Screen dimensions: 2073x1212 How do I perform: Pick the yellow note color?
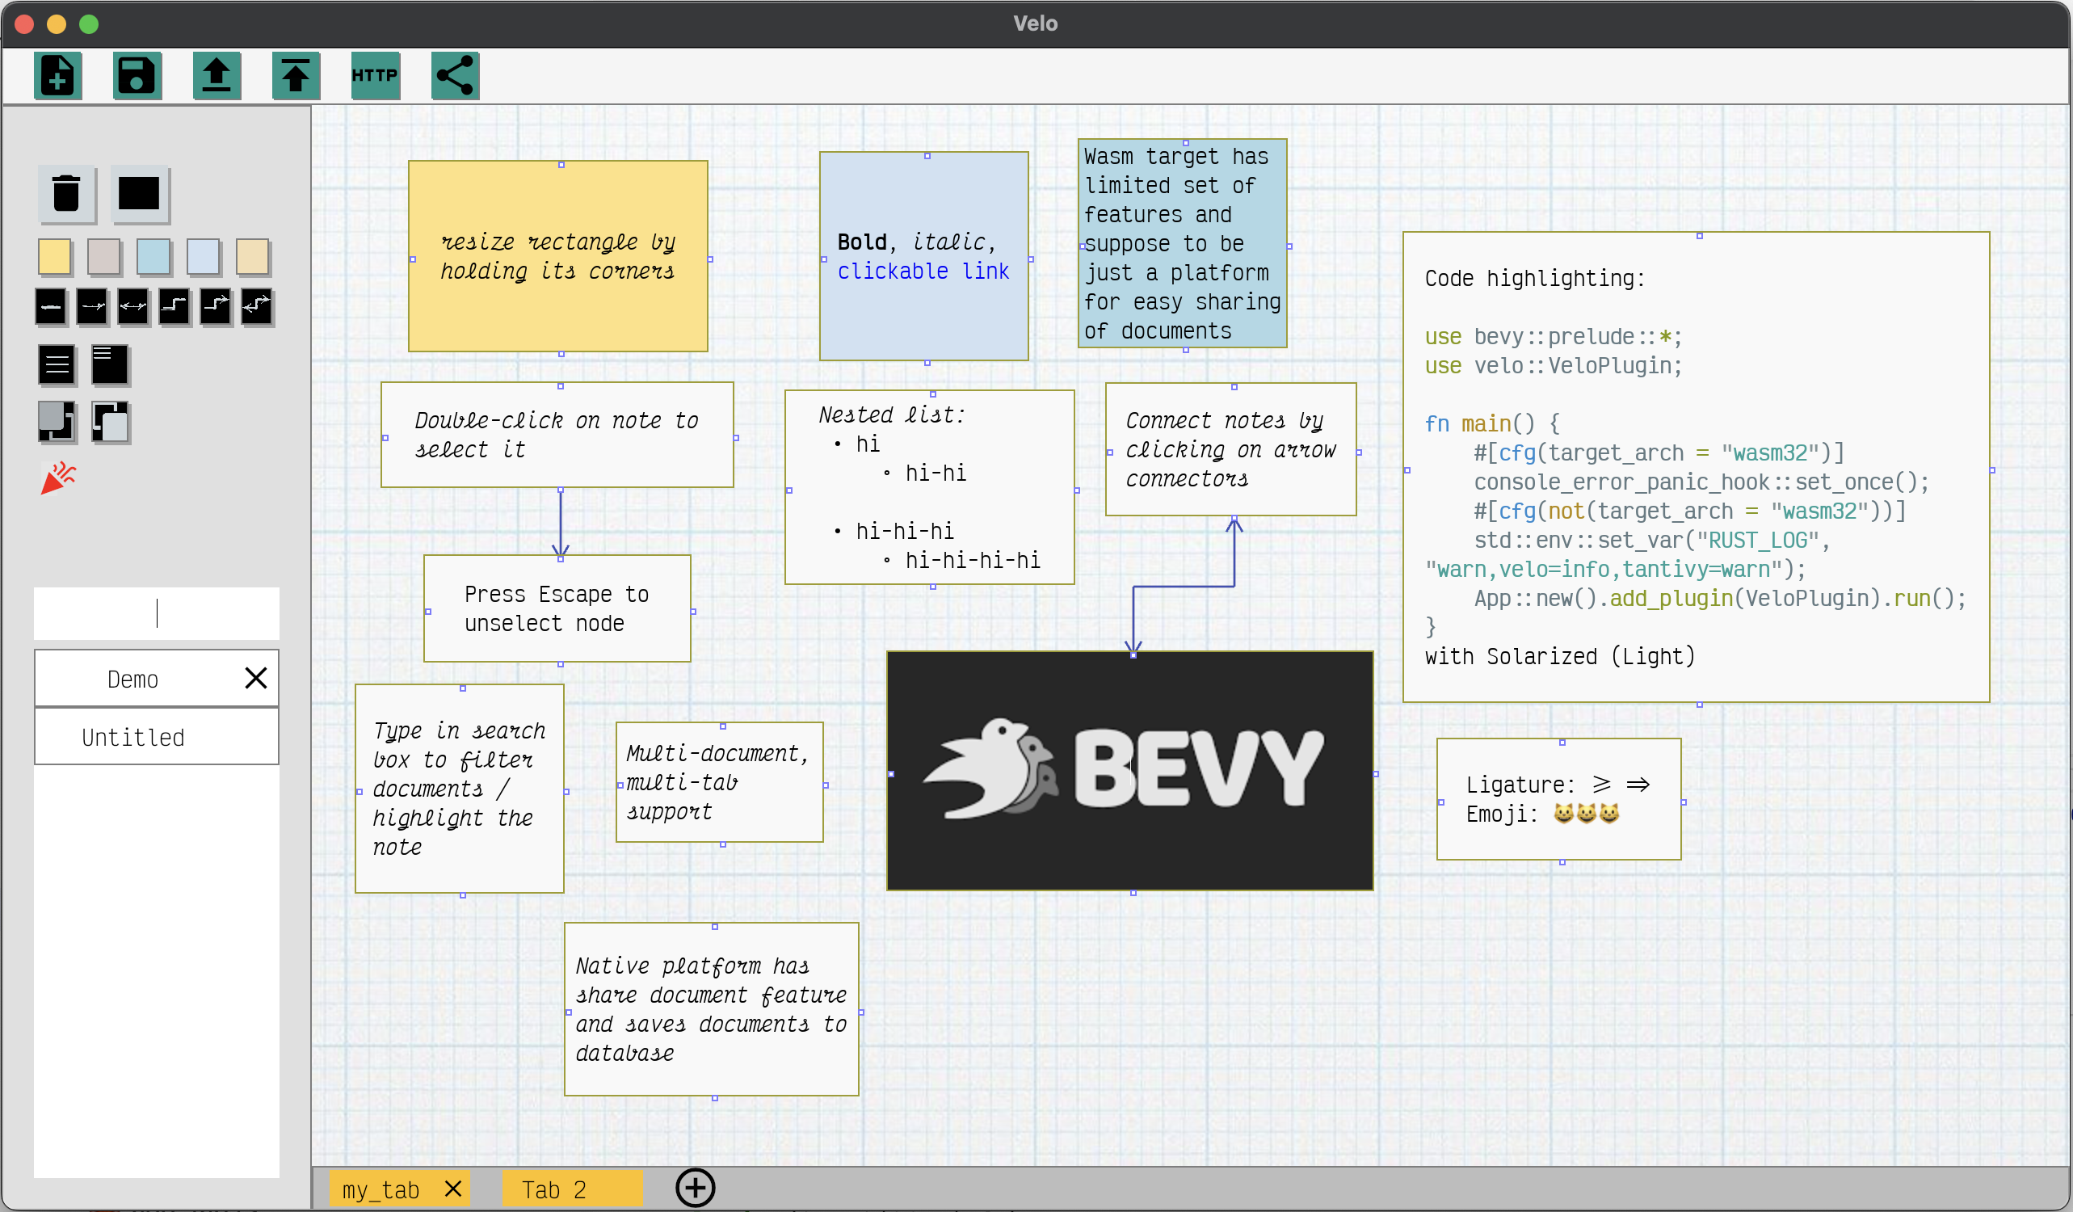[54, 257]
